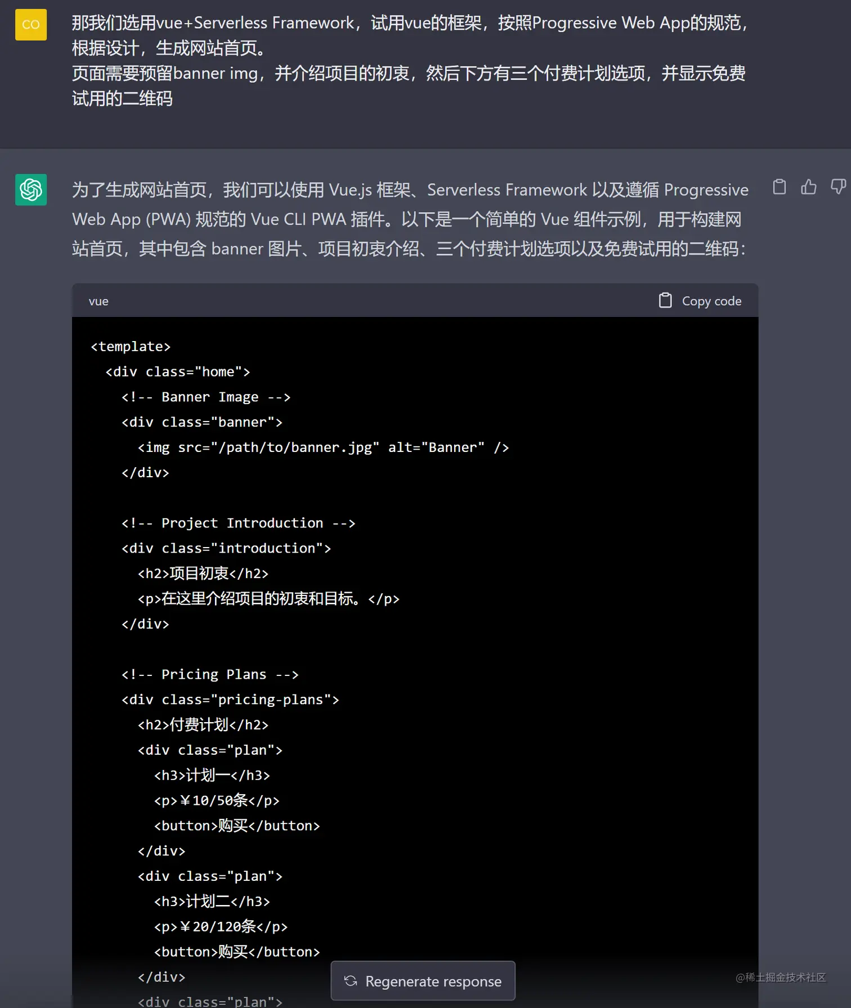Click the h3 计划一 line
851x1008 pixels.
coord(212,776)
